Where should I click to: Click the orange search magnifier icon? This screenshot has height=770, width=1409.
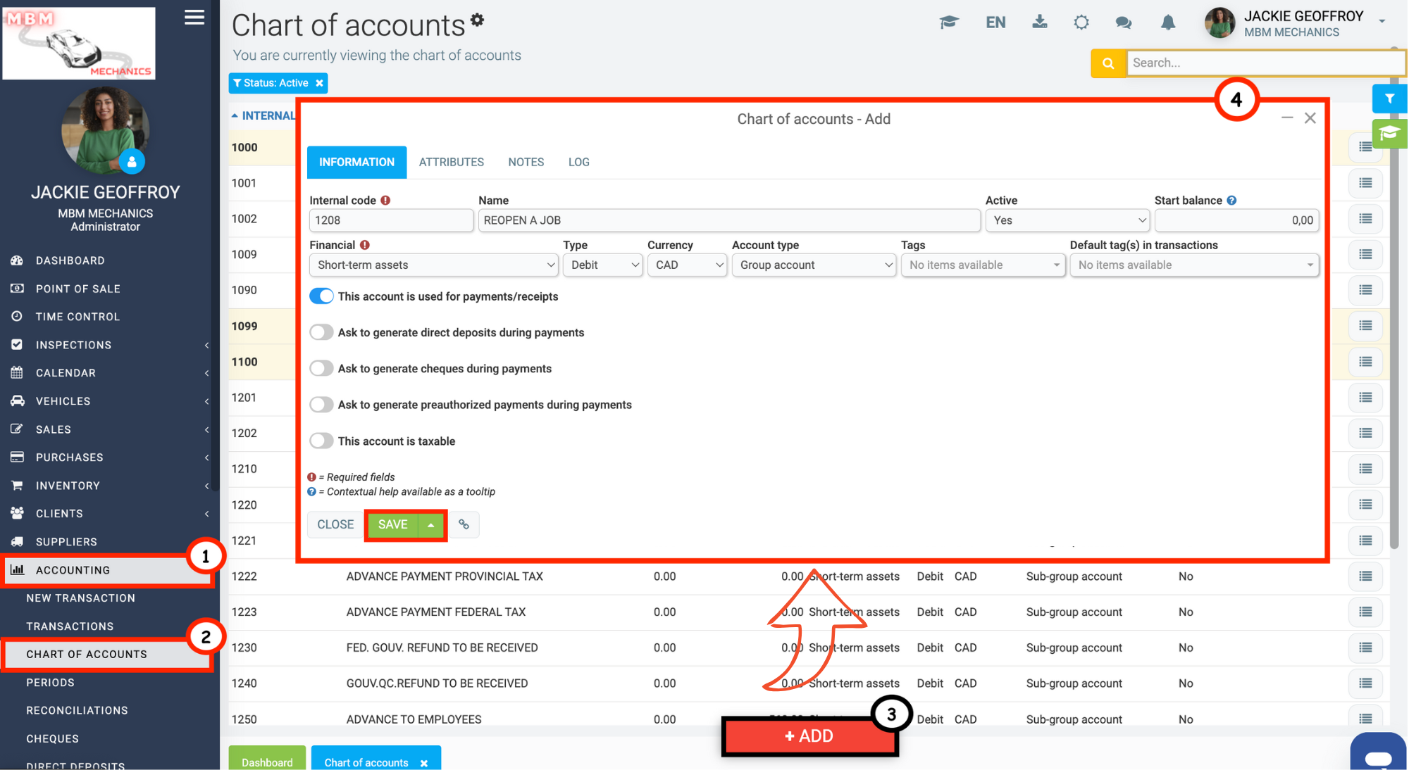(x=1108, y=63)
